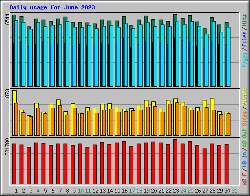Click the 'Daily usage for June 2023' title

(52, 7)
